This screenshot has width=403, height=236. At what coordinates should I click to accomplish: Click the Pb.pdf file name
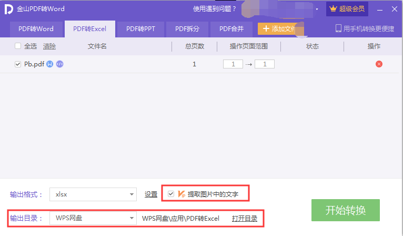coord(34,64)
